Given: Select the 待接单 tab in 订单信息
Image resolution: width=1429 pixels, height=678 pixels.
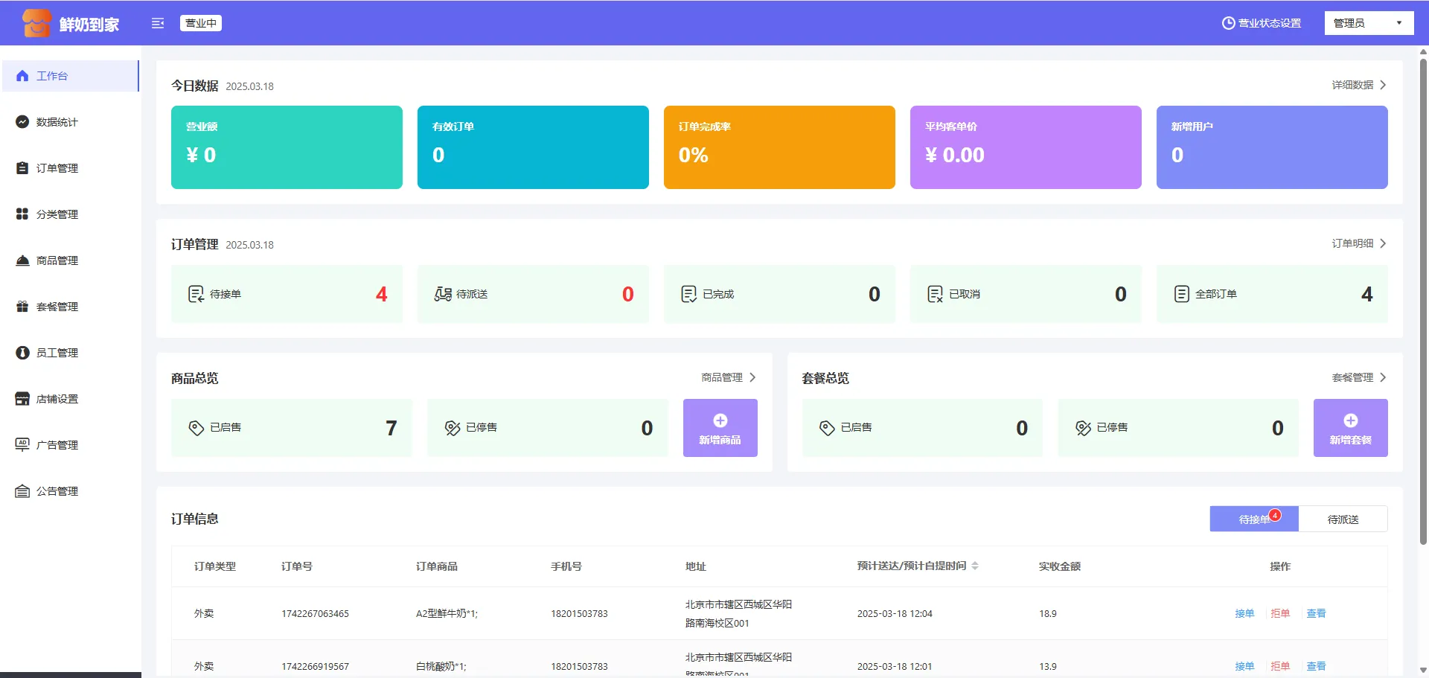Looking at the screenshot, I should coord(1253,519).
